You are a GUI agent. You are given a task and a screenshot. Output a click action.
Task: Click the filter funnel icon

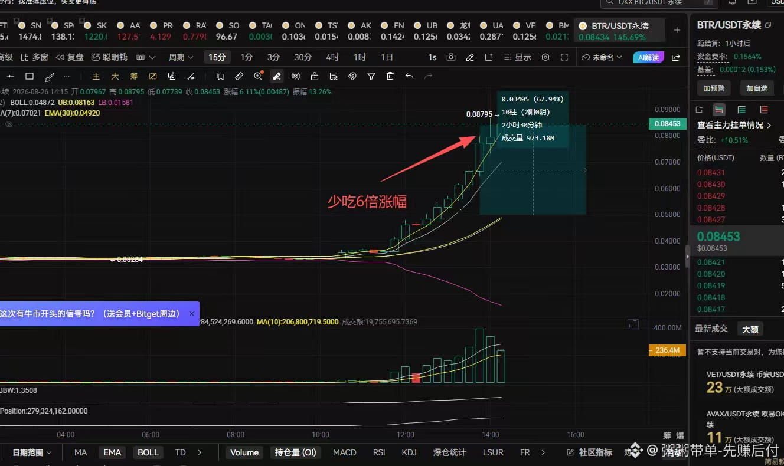[371, 76]
